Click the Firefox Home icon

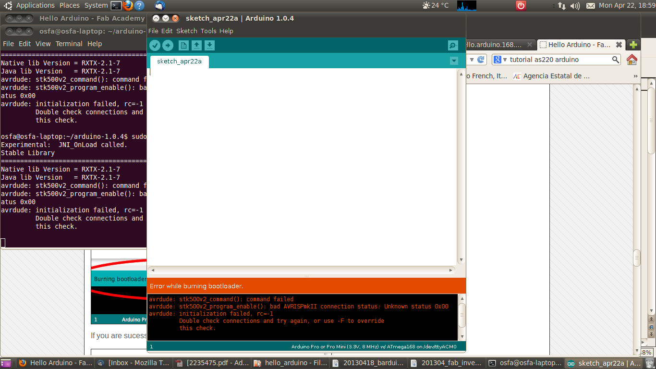coord(632,60)
